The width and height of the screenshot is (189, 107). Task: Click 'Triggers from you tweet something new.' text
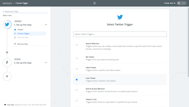coord(102,60)
